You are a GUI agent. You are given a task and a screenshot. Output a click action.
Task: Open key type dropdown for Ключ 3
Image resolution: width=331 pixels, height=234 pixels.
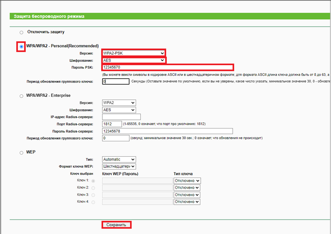click(x=187, y=195)
